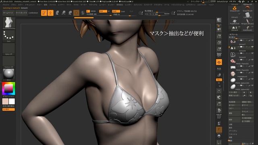Click the ライトボックス button
Image resolution: width=258 pixels, height=145 pixels.
(21, 13)
